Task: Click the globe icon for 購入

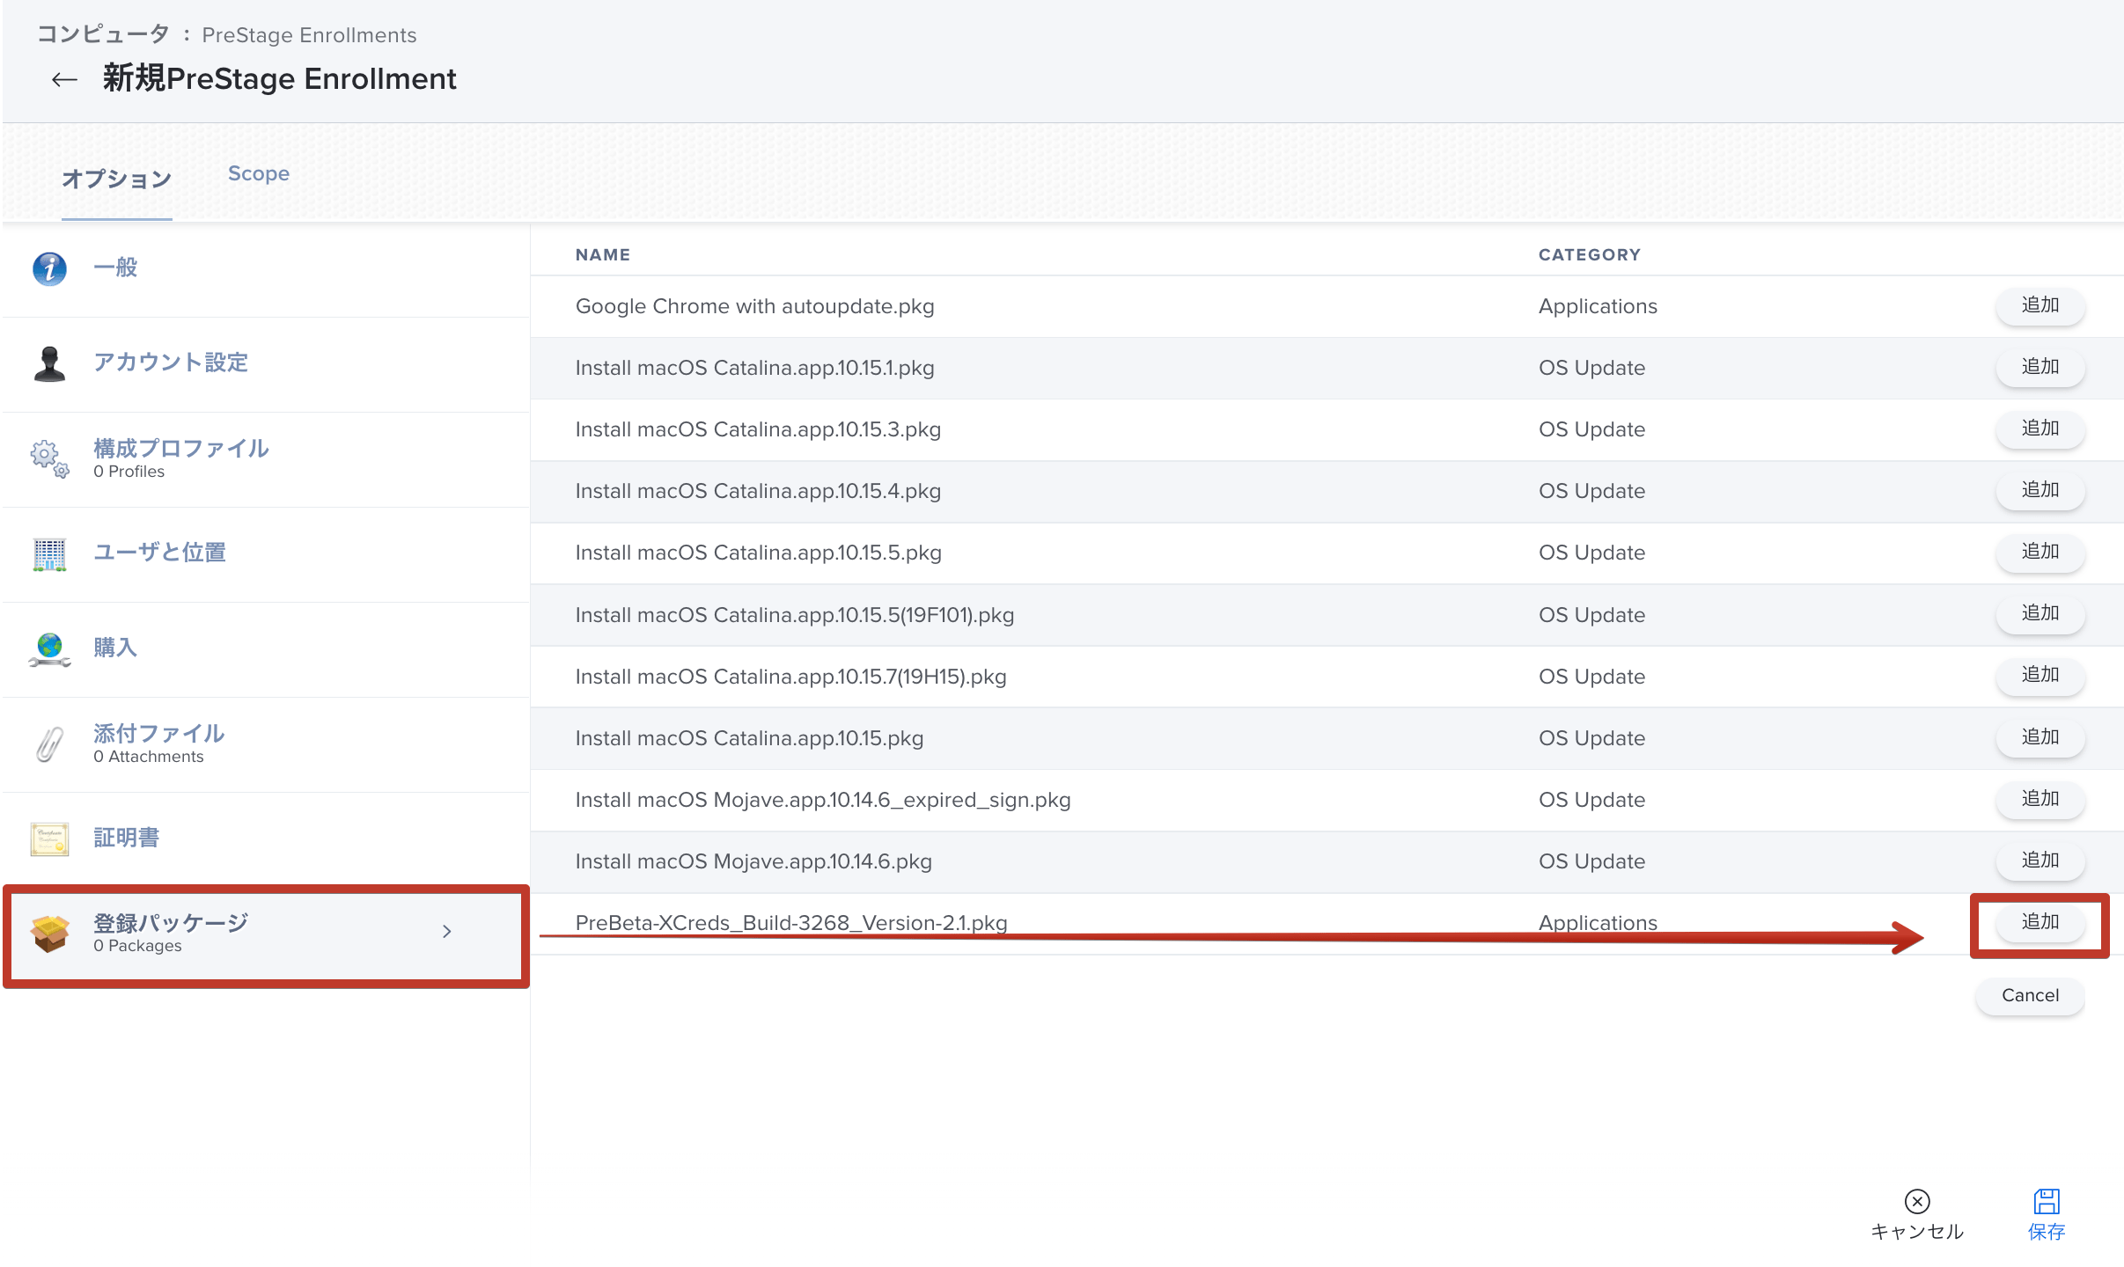Action: (49, 649)
